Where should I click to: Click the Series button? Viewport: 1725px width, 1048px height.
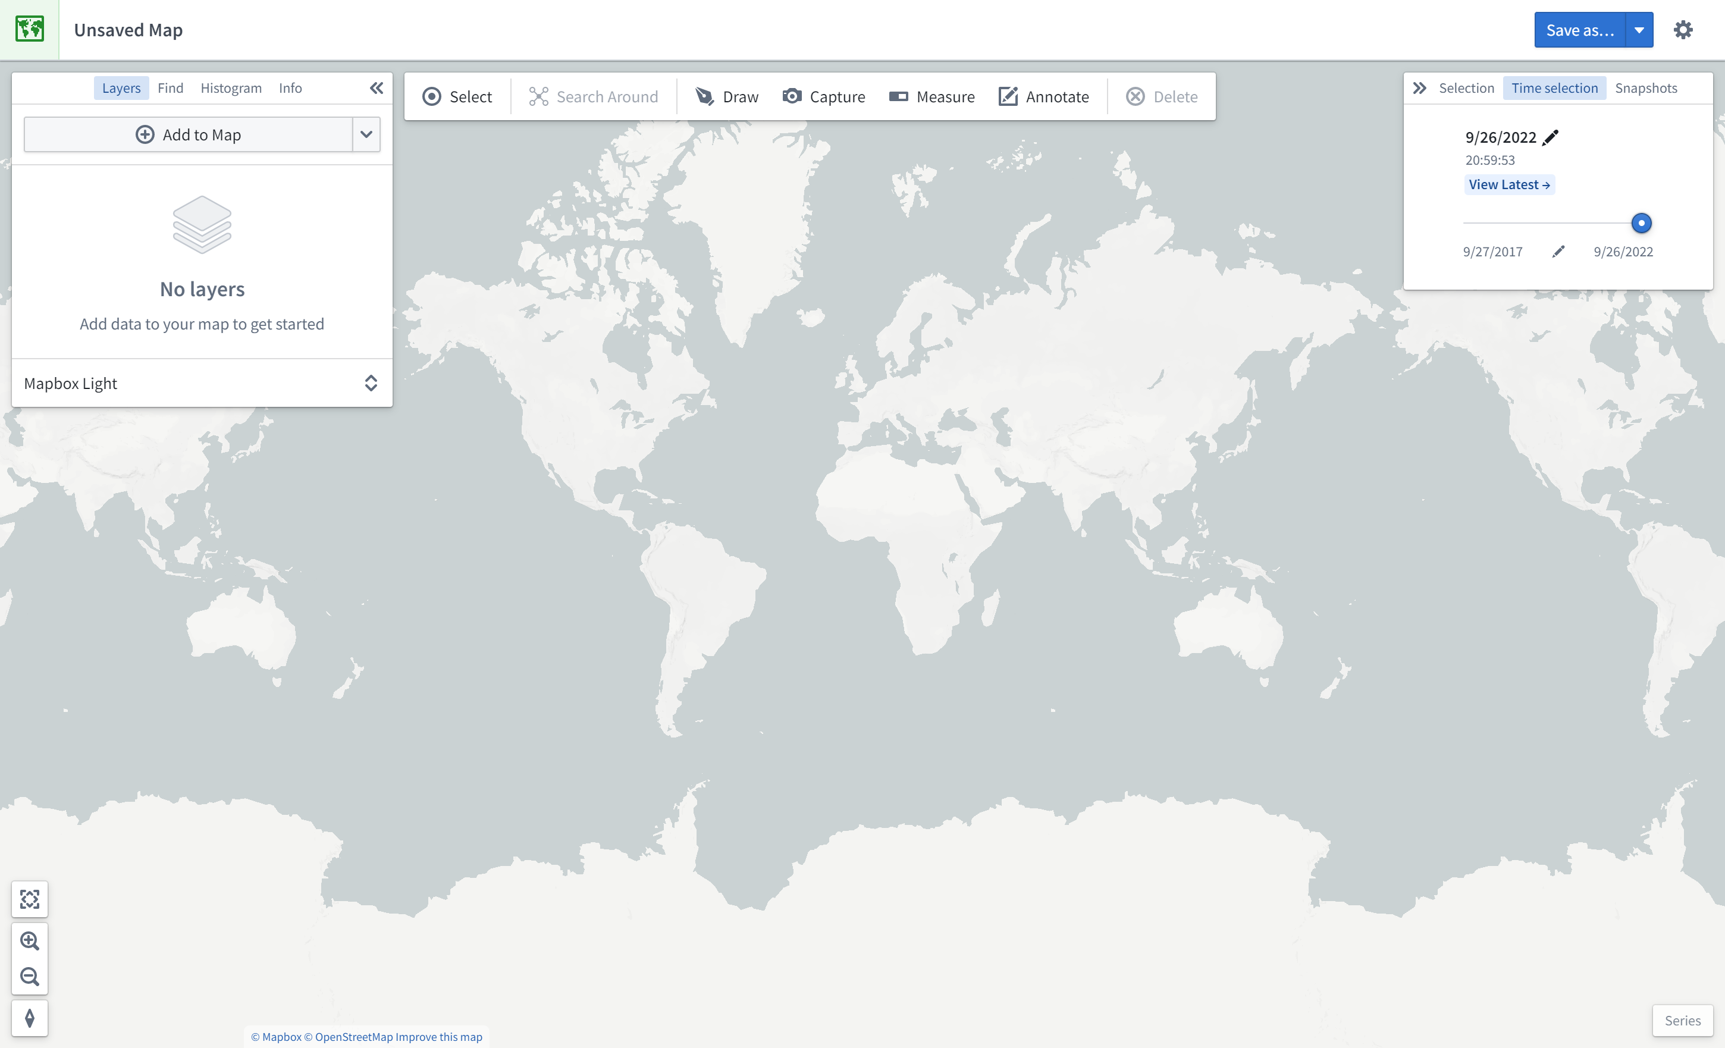[x=1682, y=1020]
